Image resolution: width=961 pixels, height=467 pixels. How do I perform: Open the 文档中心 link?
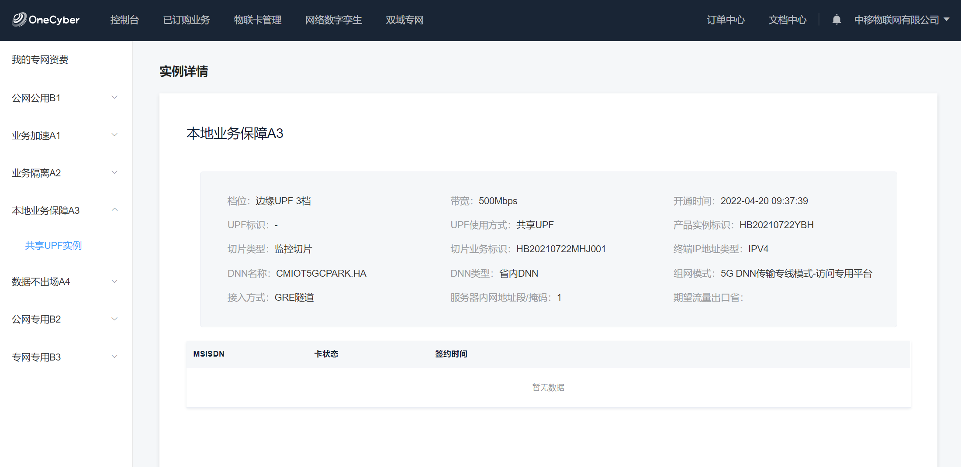(x=787, y=20)
